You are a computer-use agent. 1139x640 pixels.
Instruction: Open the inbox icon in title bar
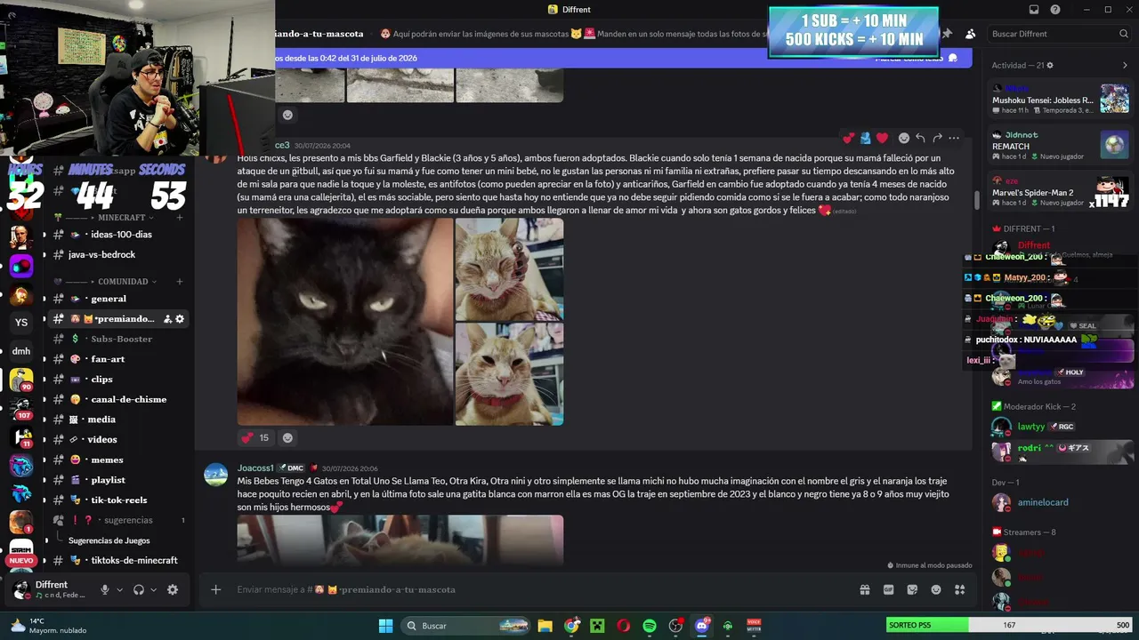tap(1034, 10)
